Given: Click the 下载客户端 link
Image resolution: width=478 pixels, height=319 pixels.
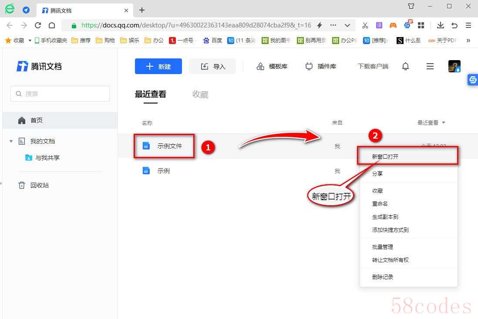Looking at the screenshot, I should (x=373, y=66).
